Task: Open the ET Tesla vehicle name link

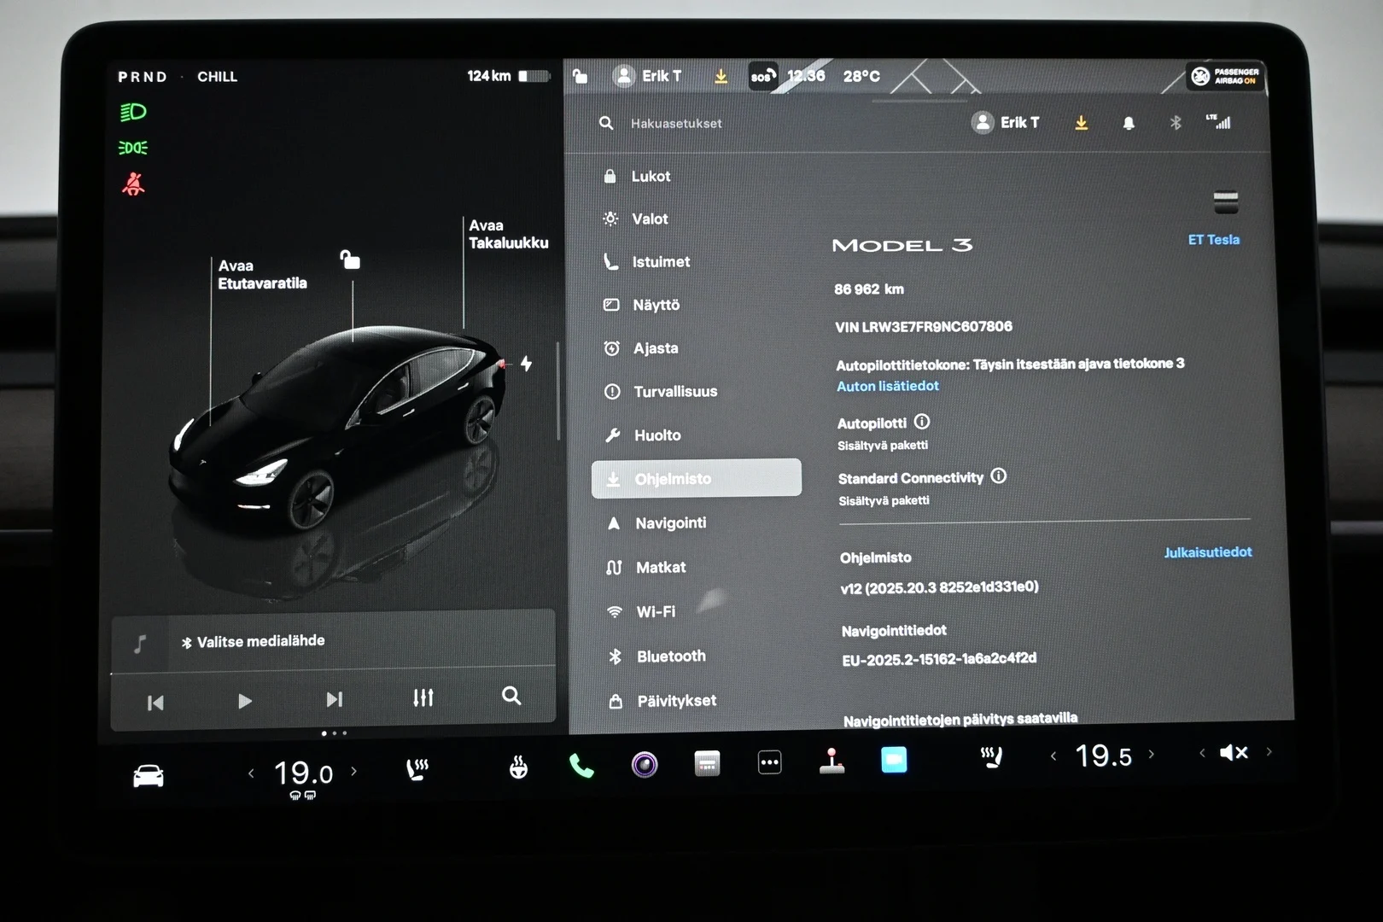Action: [x=1213, y=240]
